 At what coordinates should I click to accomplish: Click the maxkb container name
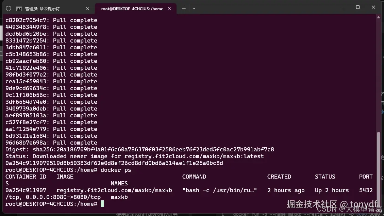[119, 197]
